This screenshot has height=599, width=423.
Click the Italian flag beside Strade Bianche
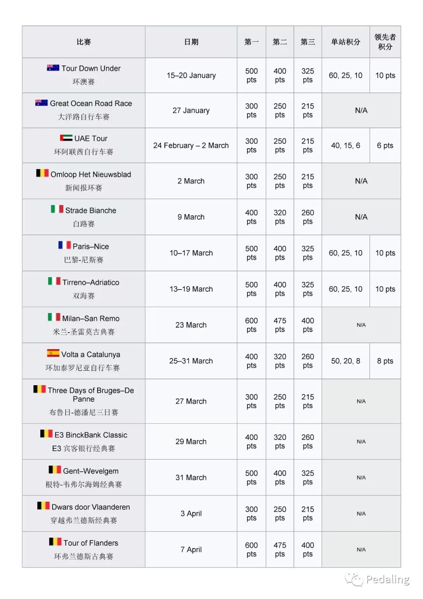57,209
